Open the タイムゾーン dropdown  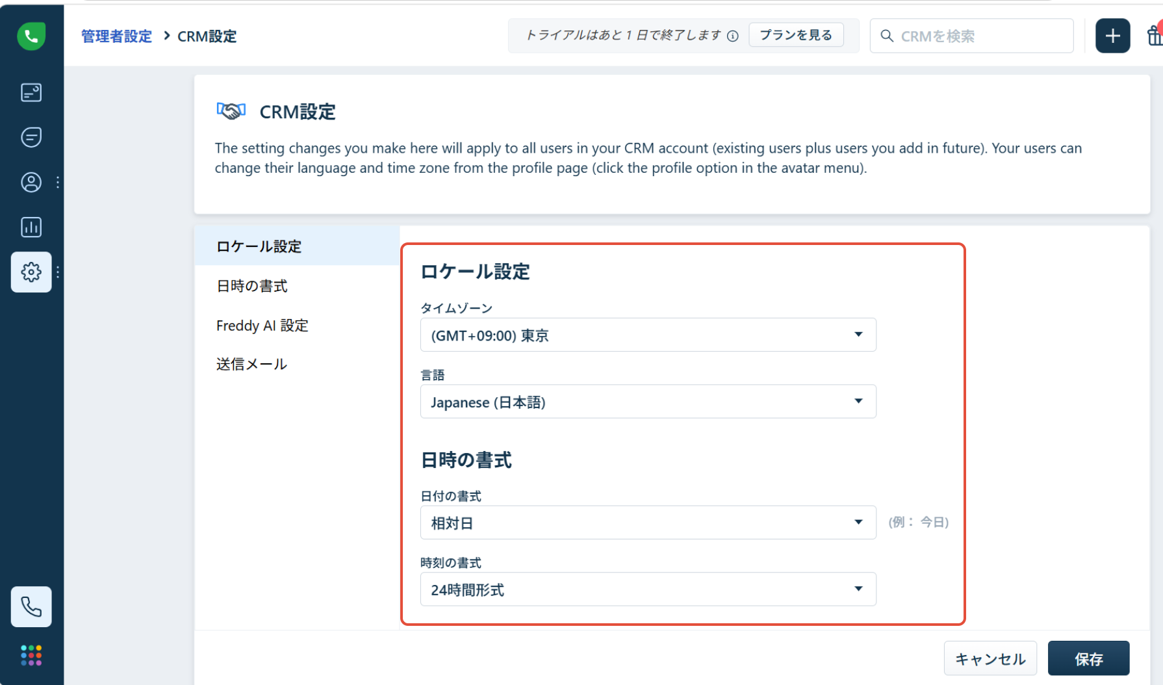pos(648,335)
